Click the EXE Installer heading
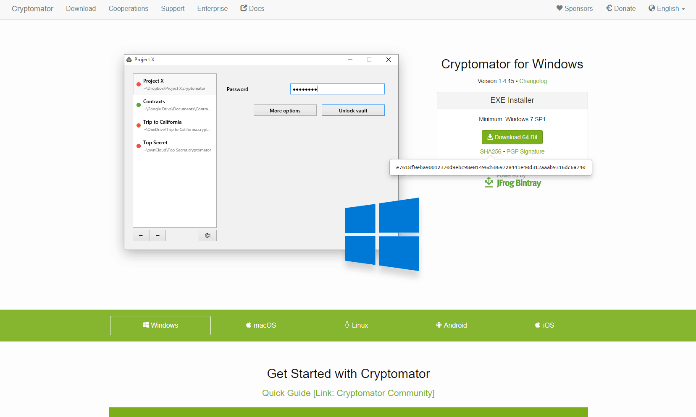 tap(512, 100)
